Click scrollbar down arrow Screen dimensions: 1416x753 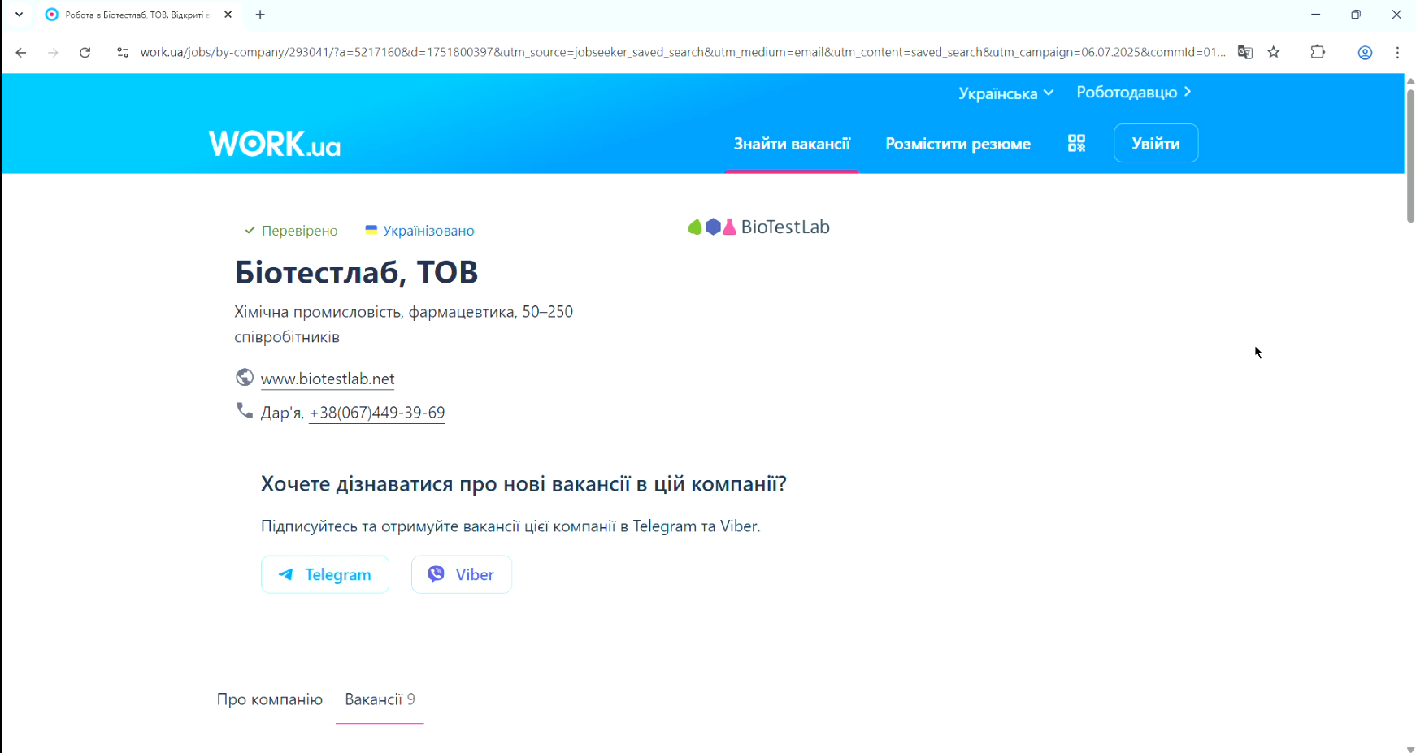point(1410,748)
